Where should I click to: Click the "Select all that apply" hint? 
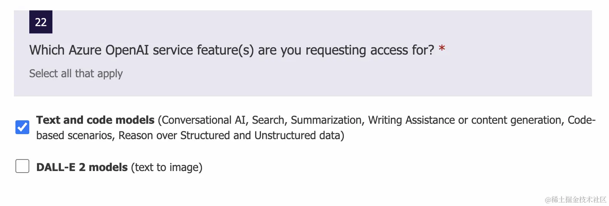pyautogui.click(x=76, y=73)
